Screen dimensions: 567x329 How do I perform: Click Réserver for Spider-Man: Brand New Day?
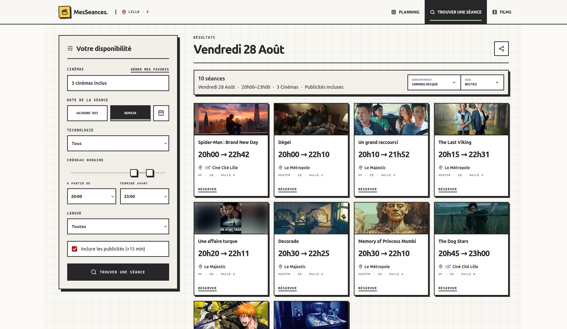point(207,189)
